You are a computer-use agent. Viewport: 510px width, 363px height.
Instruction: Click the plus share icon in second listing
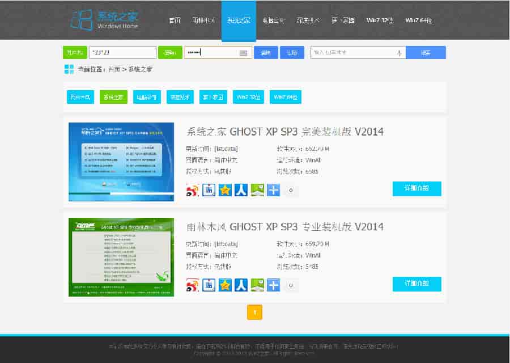click(x=274, y=285)
